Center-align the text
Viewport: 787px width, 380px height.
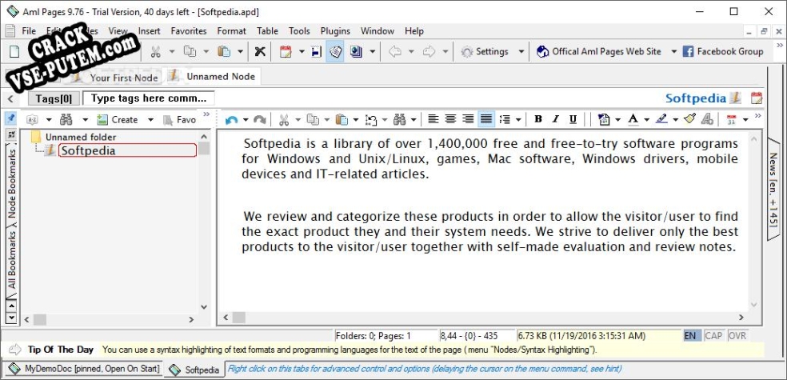pyautogui.click(x=451, y=119)
